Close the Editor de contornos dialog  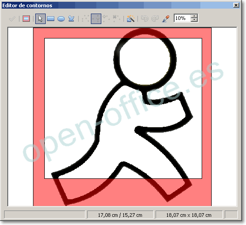coord(236,5)
